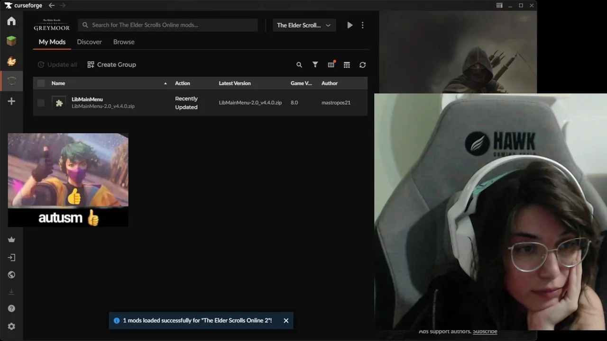607x341 pixels.
Task: Click the Create Group button
Action: click(x=111, y=65)
